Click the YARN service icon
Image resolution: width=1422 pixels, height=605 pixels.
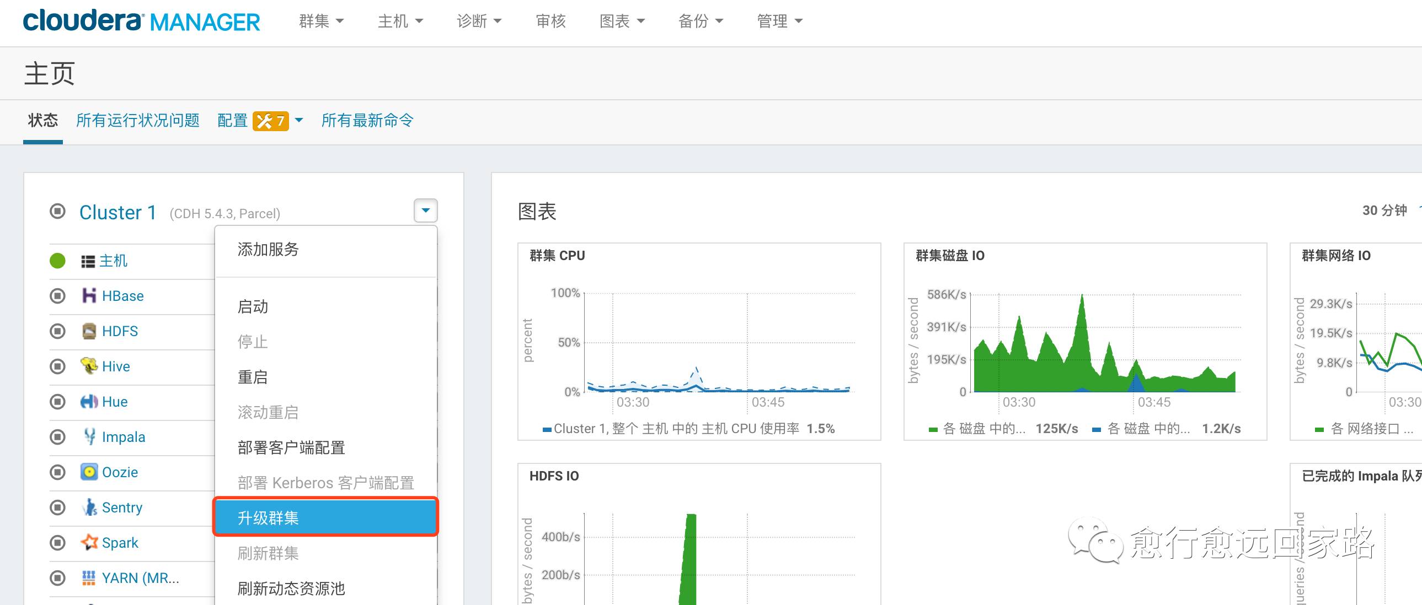point(89,577)
